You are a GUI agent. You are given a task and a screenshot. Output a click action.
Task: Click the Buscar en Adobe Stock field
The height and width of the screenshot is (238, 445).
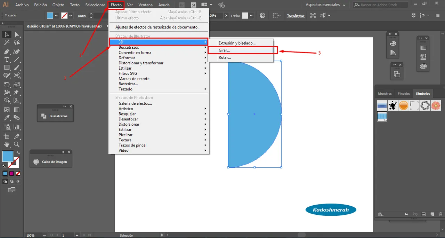(382, 5)
